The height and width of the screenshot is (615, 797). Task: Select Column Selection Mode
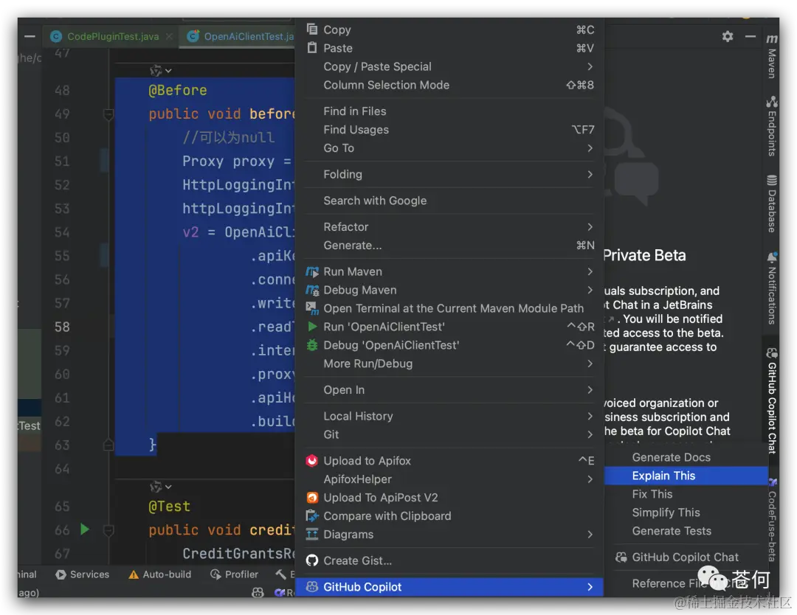(x=449, y=85)
